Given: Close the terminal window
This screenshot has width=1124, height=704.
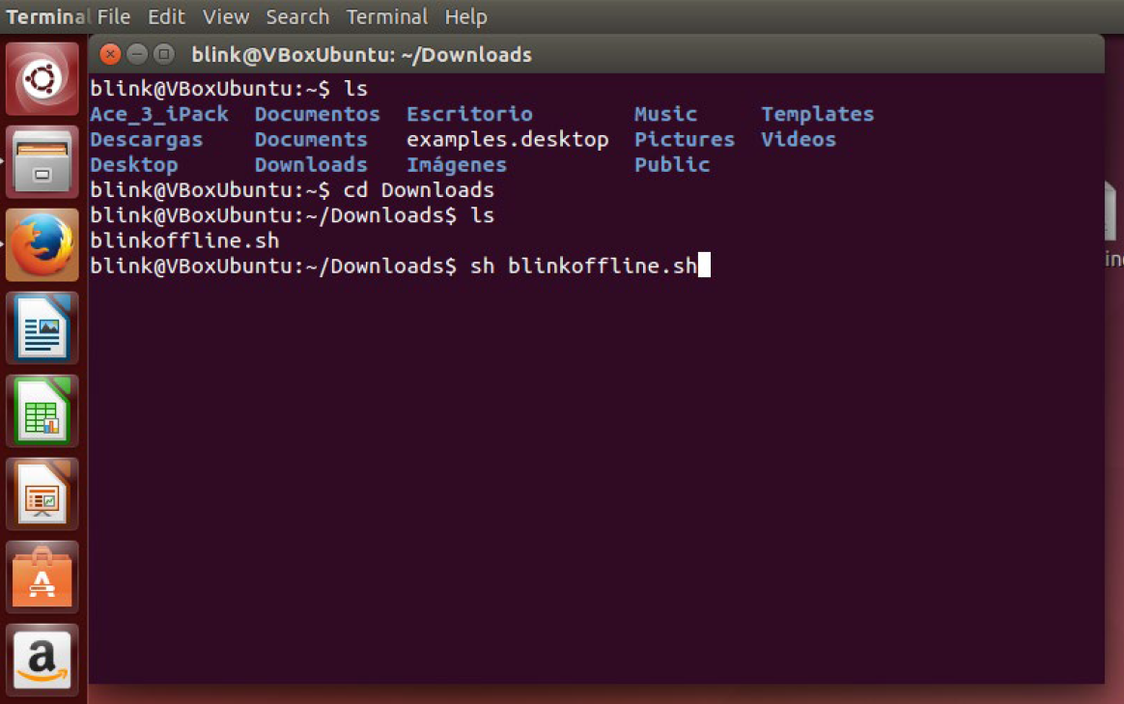Looking at the screenshot, I should (110, 54).
